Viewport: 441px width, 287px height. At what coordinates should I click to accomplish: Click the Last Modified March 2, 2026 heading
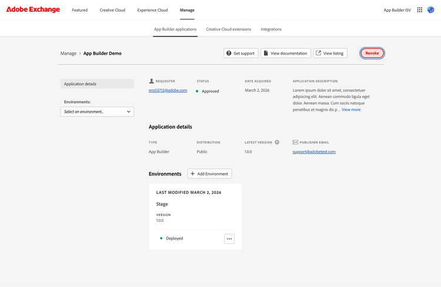[189, 193]
